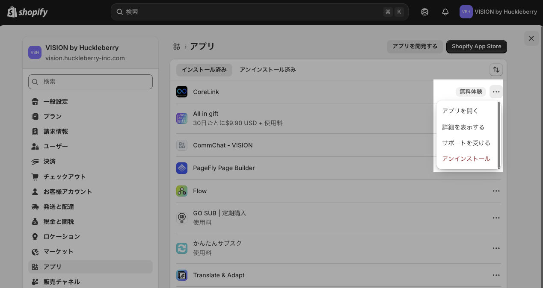Open 請求情報 settings
This screenshot has height=288, width=543.
click(x=90, y=132)
